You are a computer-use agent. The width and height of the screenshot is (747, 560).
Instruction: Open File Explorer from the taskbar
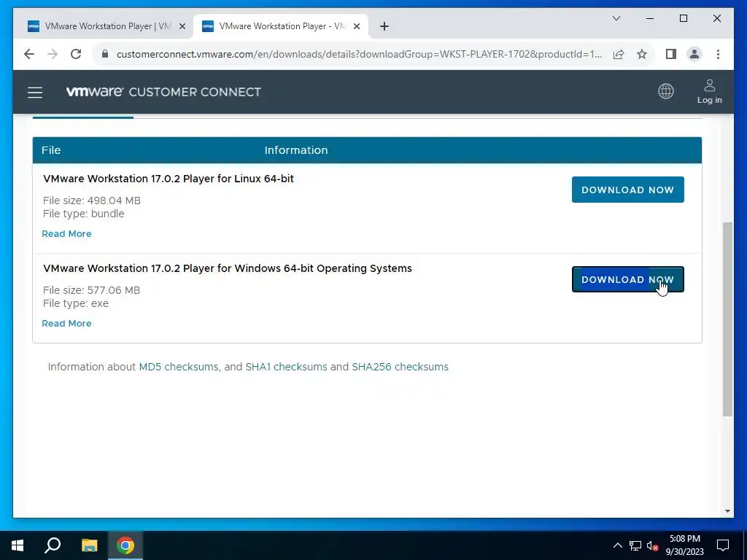click(x=89, y=545)
